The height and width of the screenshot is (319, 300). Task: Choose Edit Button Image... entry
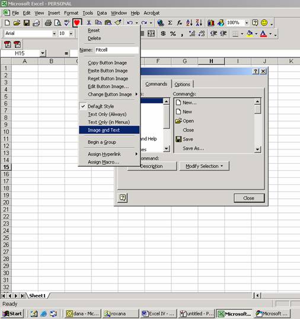click(x=109, y=87)
